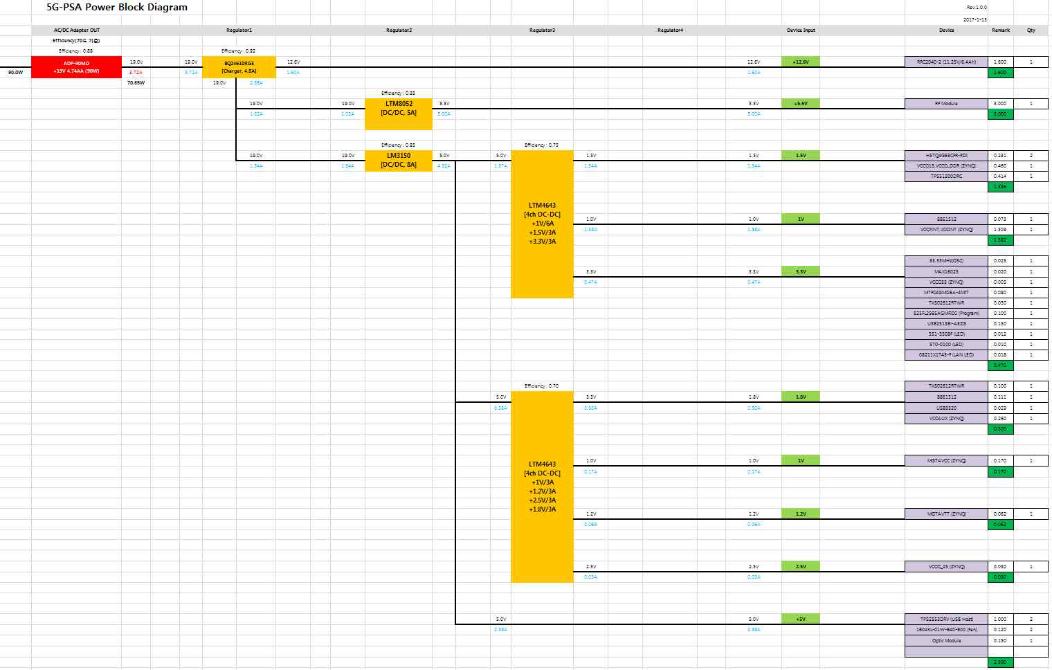Select the green '0.470' subtotal cell
1052x670 pixels.
(x=1001, y=365)
